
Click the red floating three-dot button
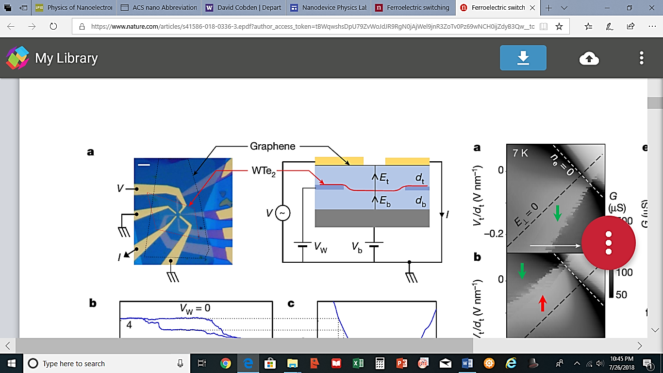coord(608,242)
